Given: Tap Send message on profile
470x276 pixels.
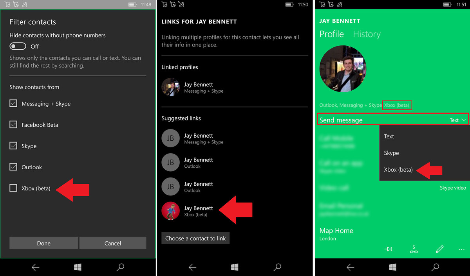Looking at the screenshot, I should click(x=341, y=120).
